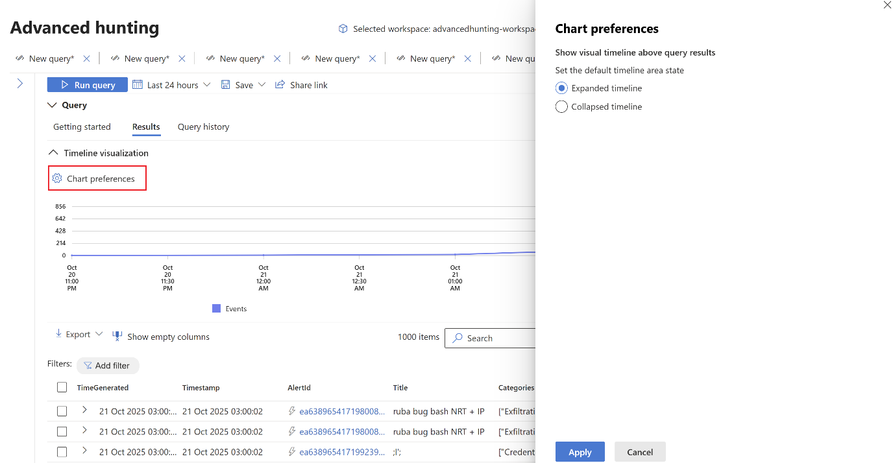Viewport: 893px width, 463px height.
Task: Click the Run query button
Action: (88, 85)
